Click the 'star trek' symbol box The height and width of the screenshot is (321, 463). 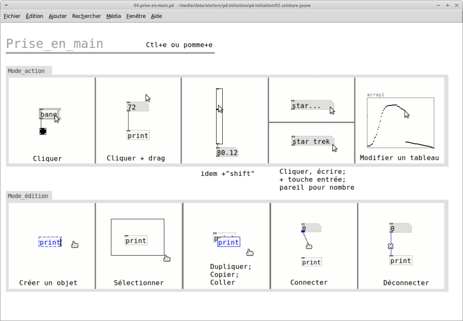pyautogui.click(x=311, y=141)
